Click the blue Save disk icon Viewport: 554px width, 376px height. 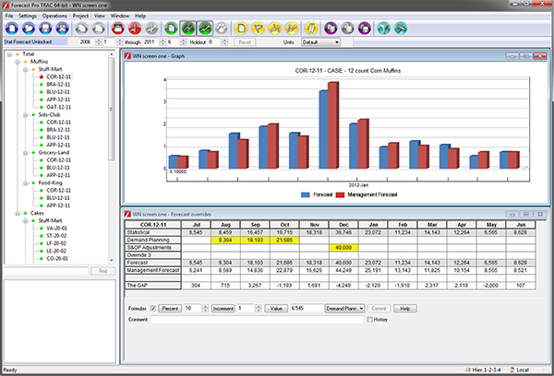click(45, 29)
